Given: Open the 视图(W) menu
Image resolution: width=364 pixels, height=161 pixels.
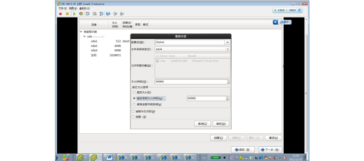Looking at the screenshot, I should pos(73,9).
